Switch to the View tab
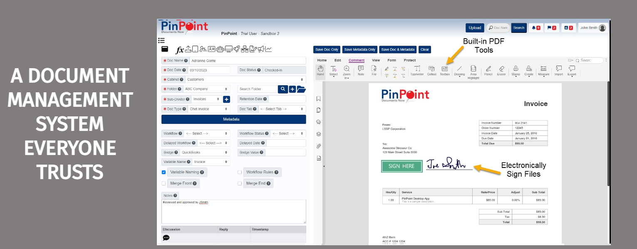The image size is (637, 249). click(376, 60)
